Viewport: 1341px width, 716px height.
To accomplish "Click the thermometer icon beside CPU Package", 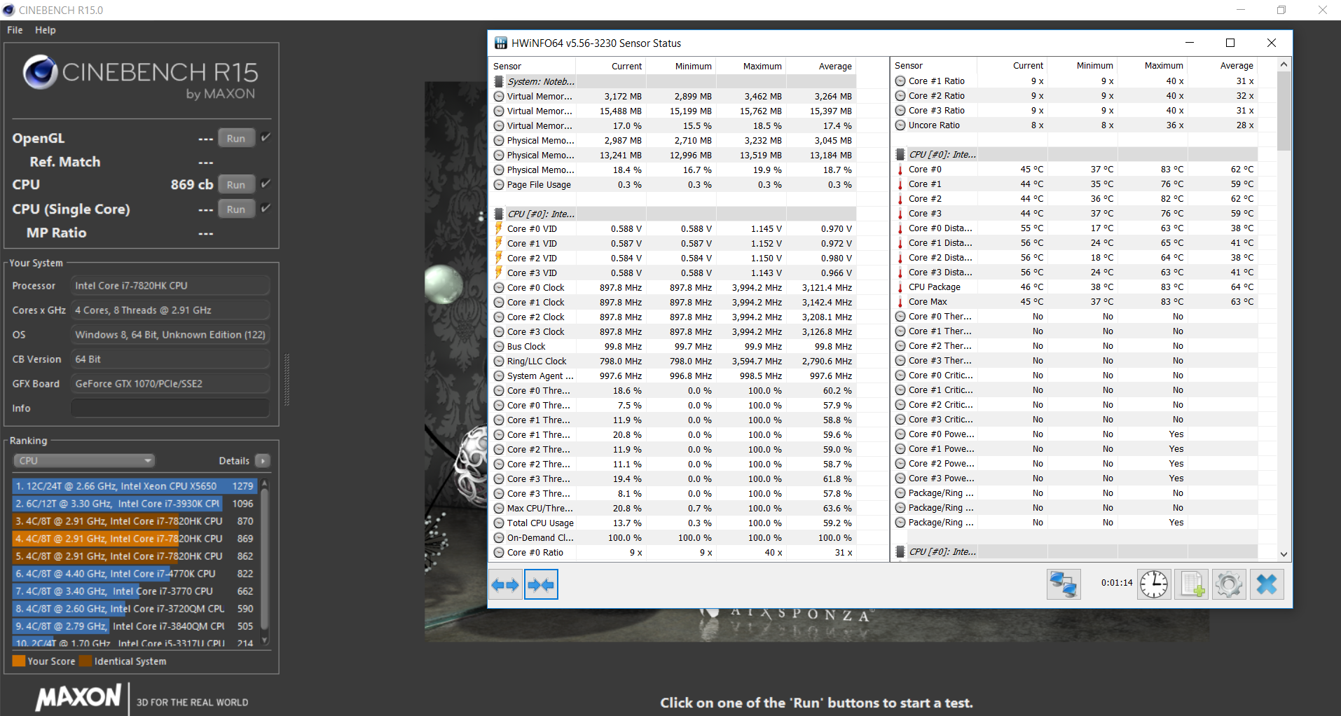I will 900,287.
